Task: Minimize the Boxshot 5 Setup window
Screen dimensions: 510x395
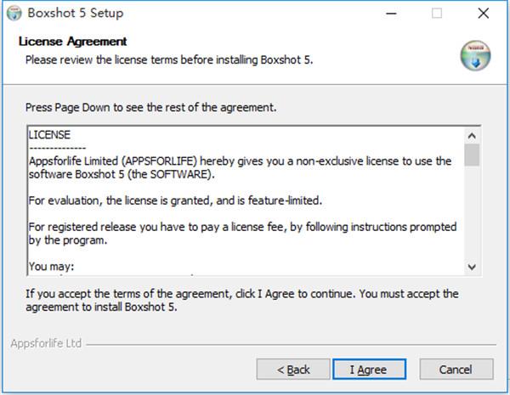Action: [x=389, y=13]
